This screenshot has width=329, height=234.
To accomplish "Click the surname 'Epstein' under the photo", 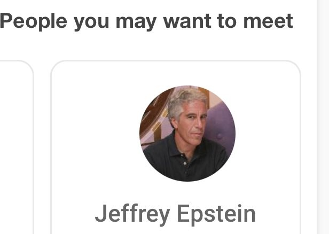I will tap(216, 214).
